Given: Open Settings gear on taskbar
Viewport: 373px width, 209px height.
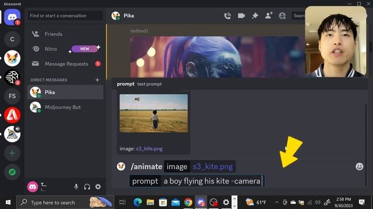Looking at the screenshot, I should (x=226, y=203).
